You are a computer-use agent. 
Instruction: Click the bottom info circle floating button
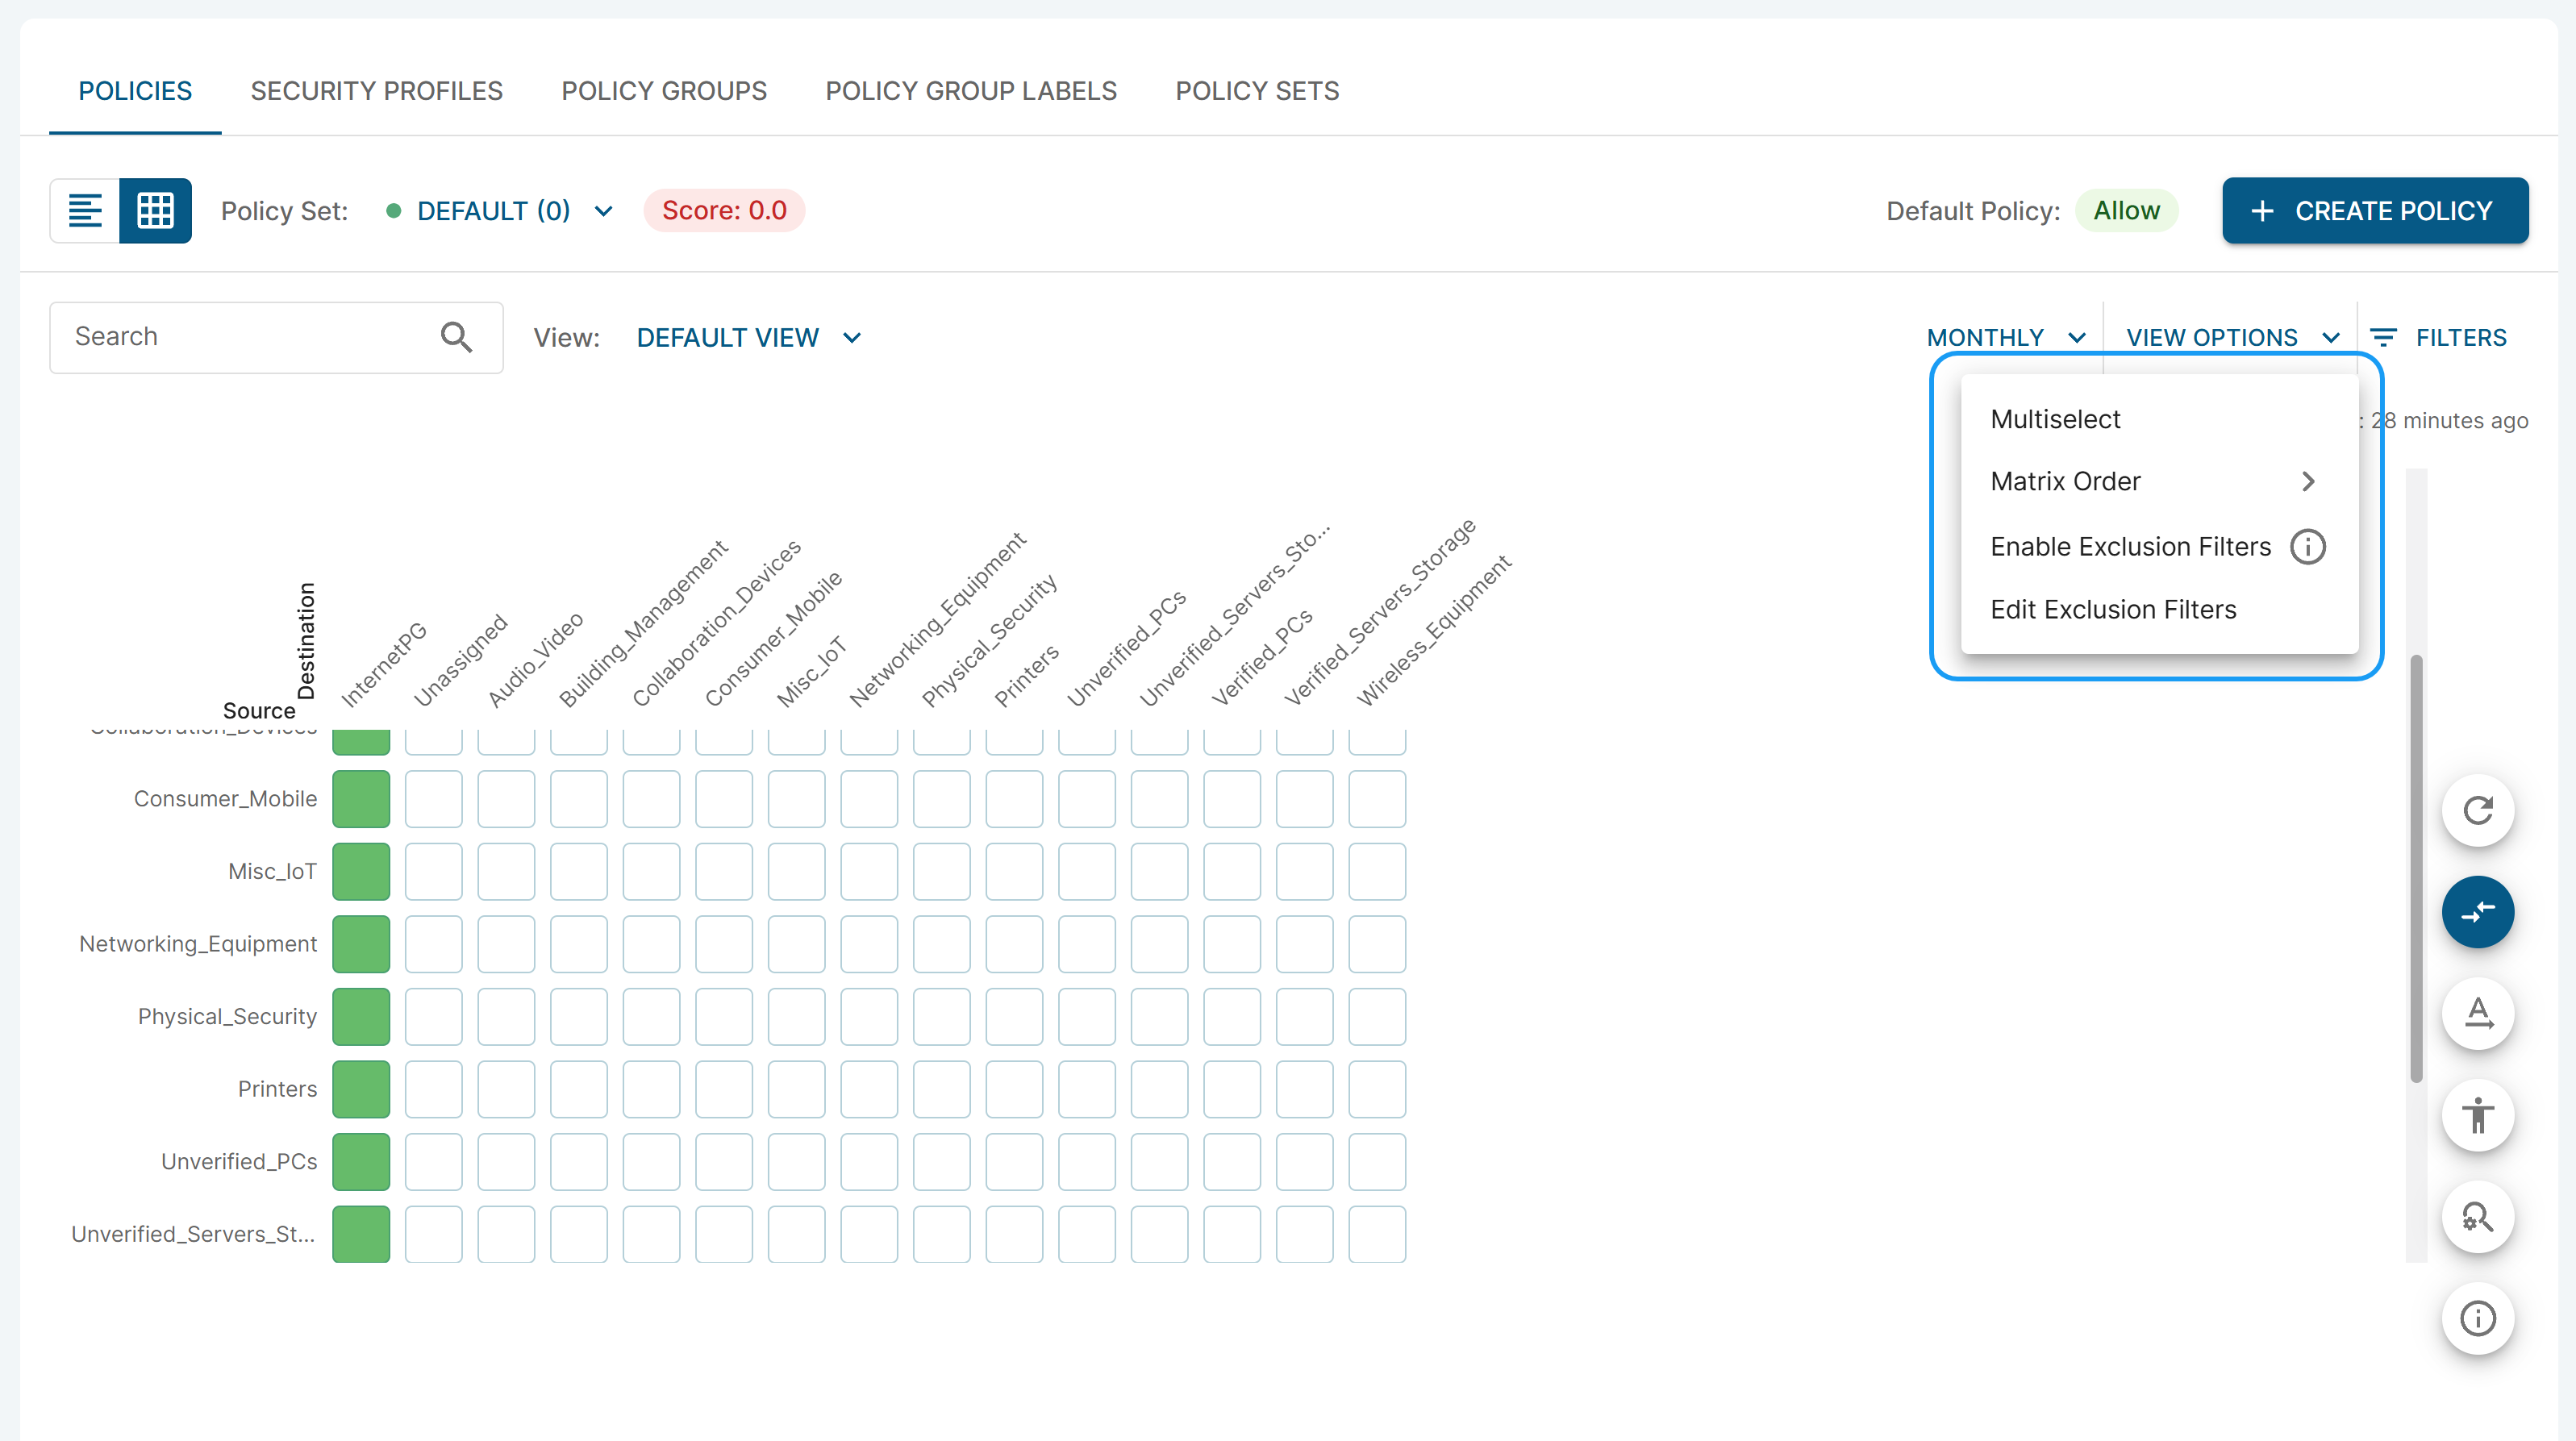point(2477,1318)
